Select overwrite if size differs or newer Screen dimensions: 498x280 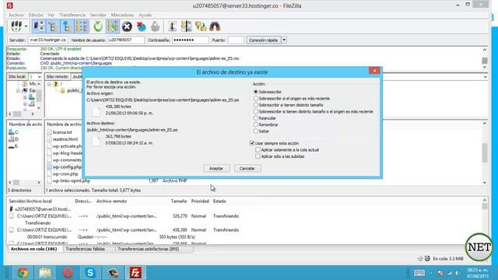point(313,111)
